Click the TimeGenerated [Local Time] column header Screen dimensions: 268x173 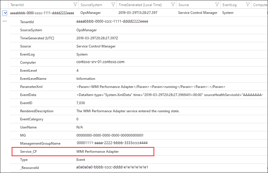pos(140,5)
